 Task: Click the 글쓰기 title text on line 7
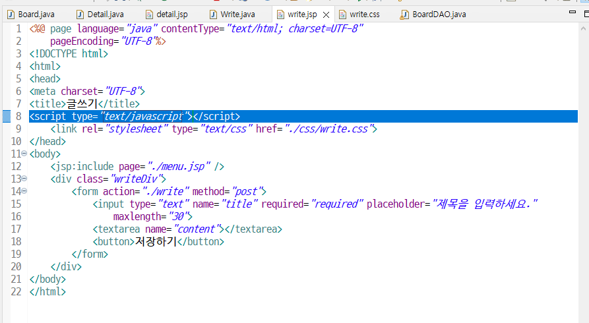click(82, 103)
